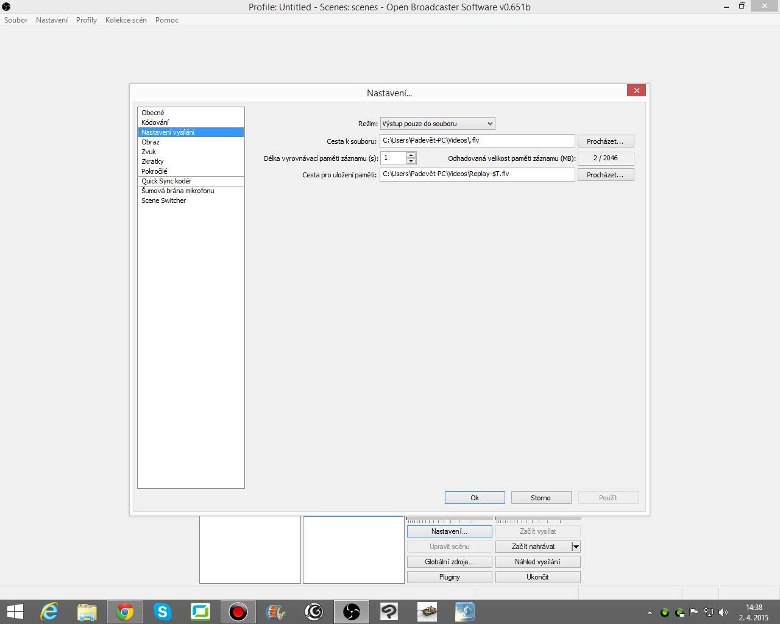Switch to Google Chrome on the taskbar
The width and height of the screenshot is (780, 624).
125,612
